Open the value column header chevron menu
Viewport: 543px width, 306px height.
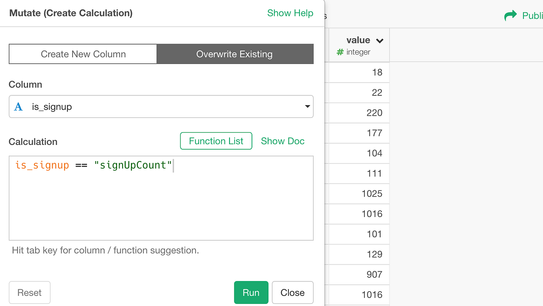coord(380,40)
